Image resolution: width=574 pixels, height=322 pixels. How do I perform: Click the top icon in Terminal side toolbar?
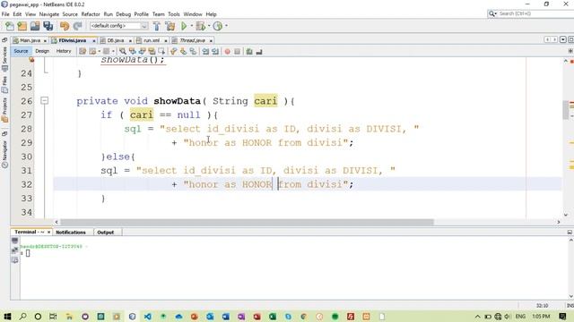coord(14,241)
